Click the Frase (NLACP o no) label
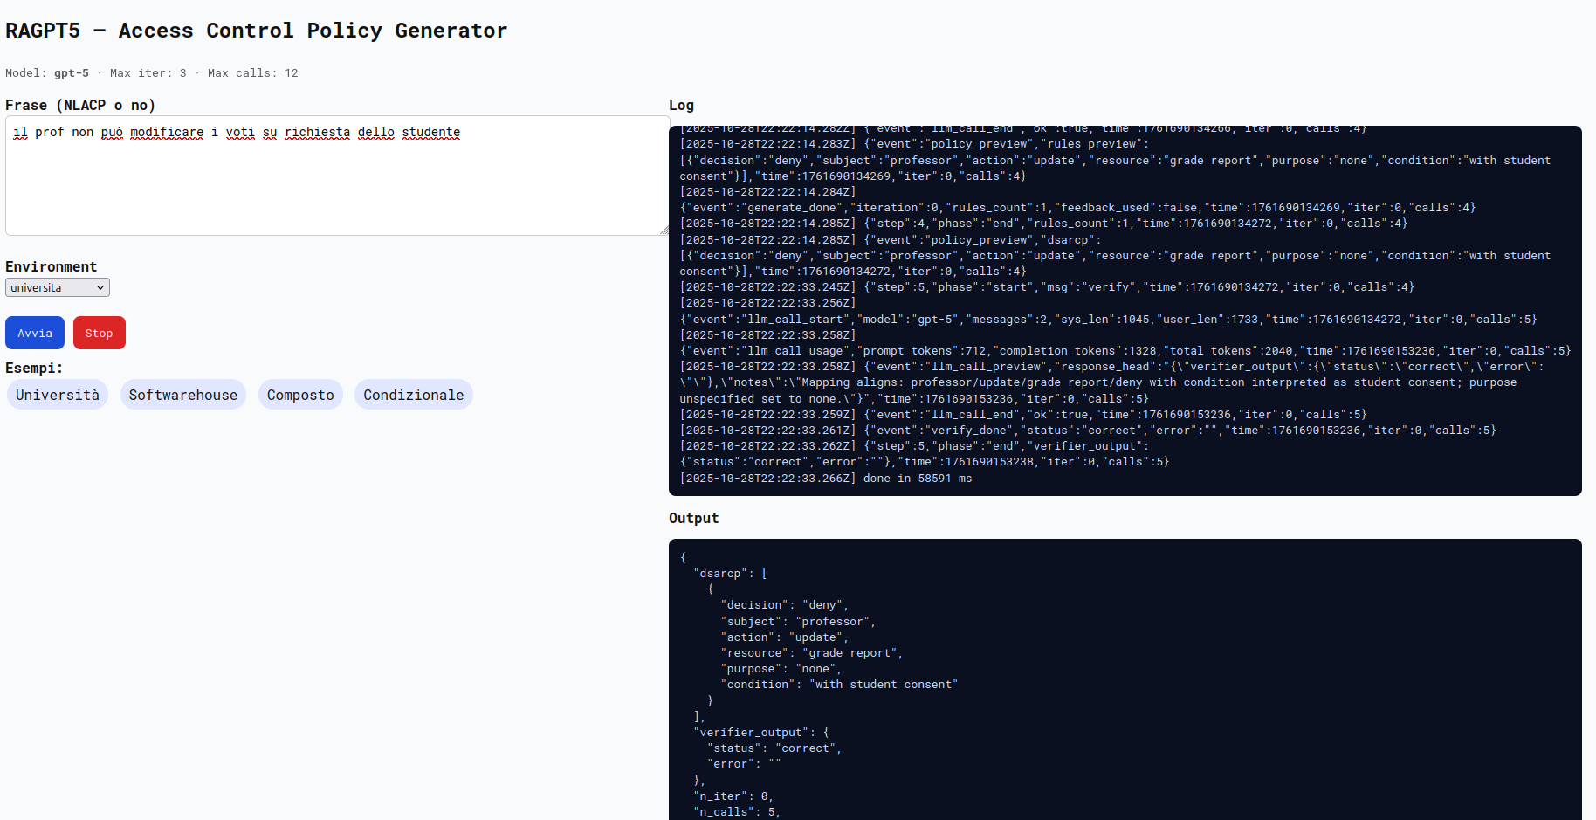 pyautogui.click(x=80, y=105)
